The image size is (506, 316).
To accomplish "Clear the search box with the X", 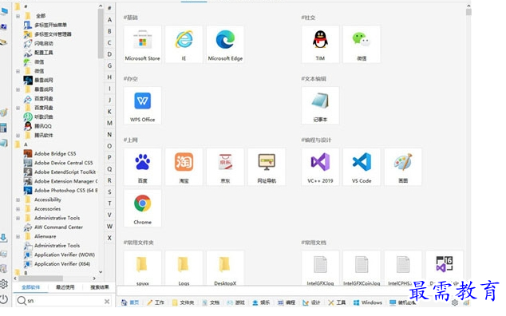I will click(107, 301).
